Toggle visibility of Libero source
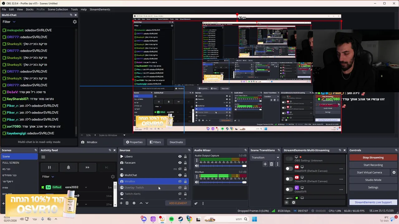The image size is (399, 224). [x=180, y=156]
